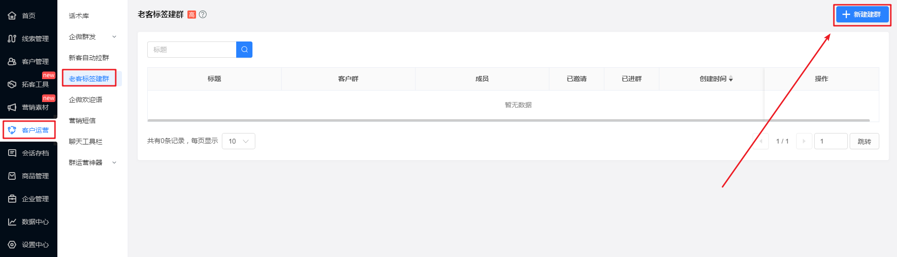The image size is (897, 257).
Task: Go to next page arrow
Action: 804,141
